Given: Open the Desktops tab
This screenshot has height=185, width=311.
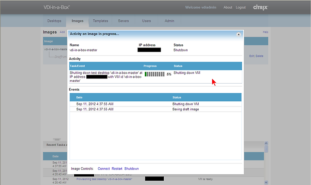Looking at the screenshot, I should coord(54,21).
